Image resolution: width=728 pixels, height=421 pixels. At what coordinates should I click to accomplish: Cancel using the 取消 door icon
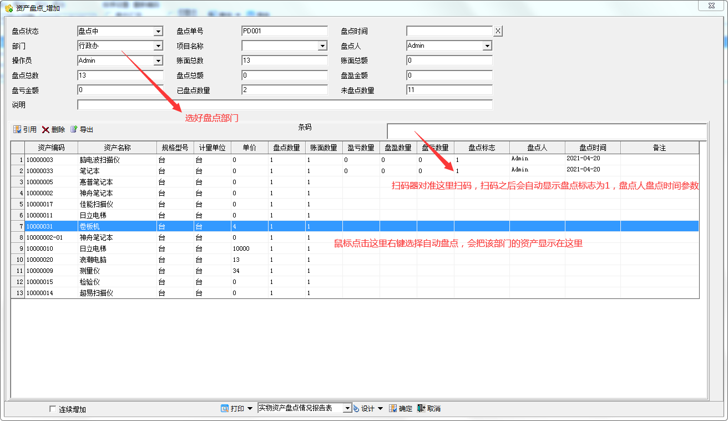pyautogui.click(x=421, y=408)
